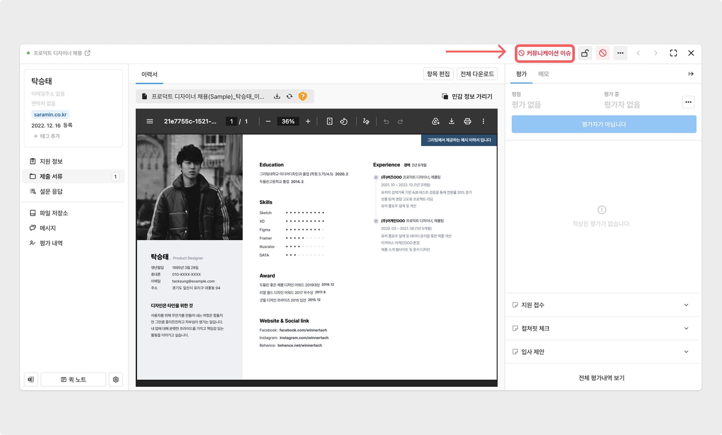This screenshot has width=722, height=435.
Task: Open the 메시지 sidebar item
Action: [x=73, y=228]
